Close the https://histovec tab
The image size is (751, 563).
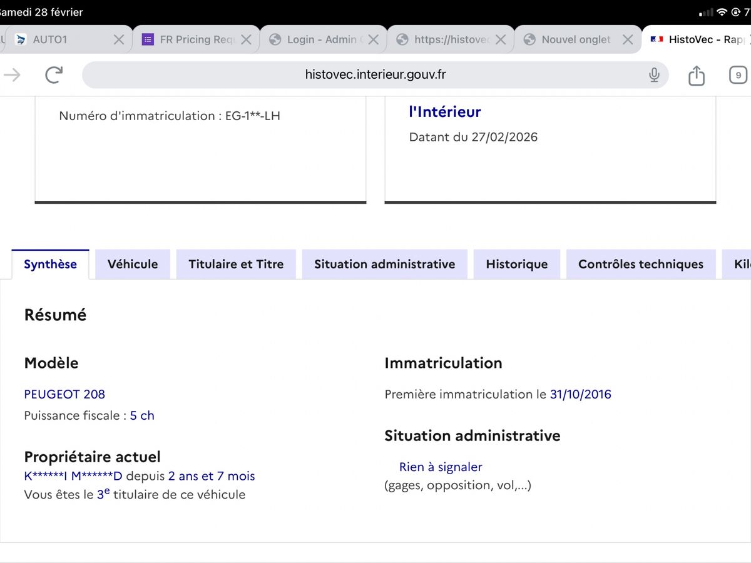(x=501, y=39)
